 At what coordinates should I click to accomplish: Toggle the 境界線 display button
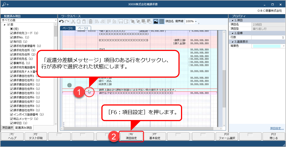[x=180, y=21]
